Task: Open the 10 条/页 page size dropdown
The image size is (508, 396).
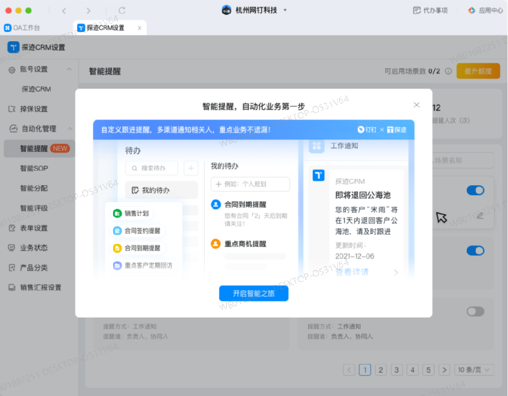Action: [474, 369]
